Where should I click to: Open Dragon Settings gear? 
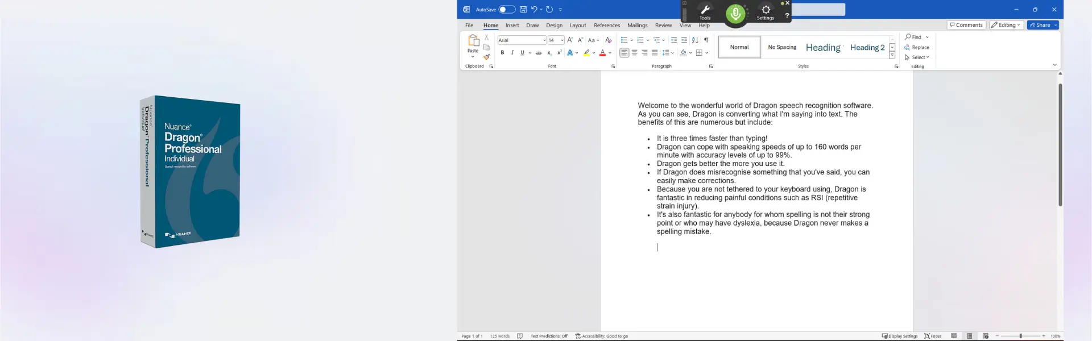[x=766, y=12]
